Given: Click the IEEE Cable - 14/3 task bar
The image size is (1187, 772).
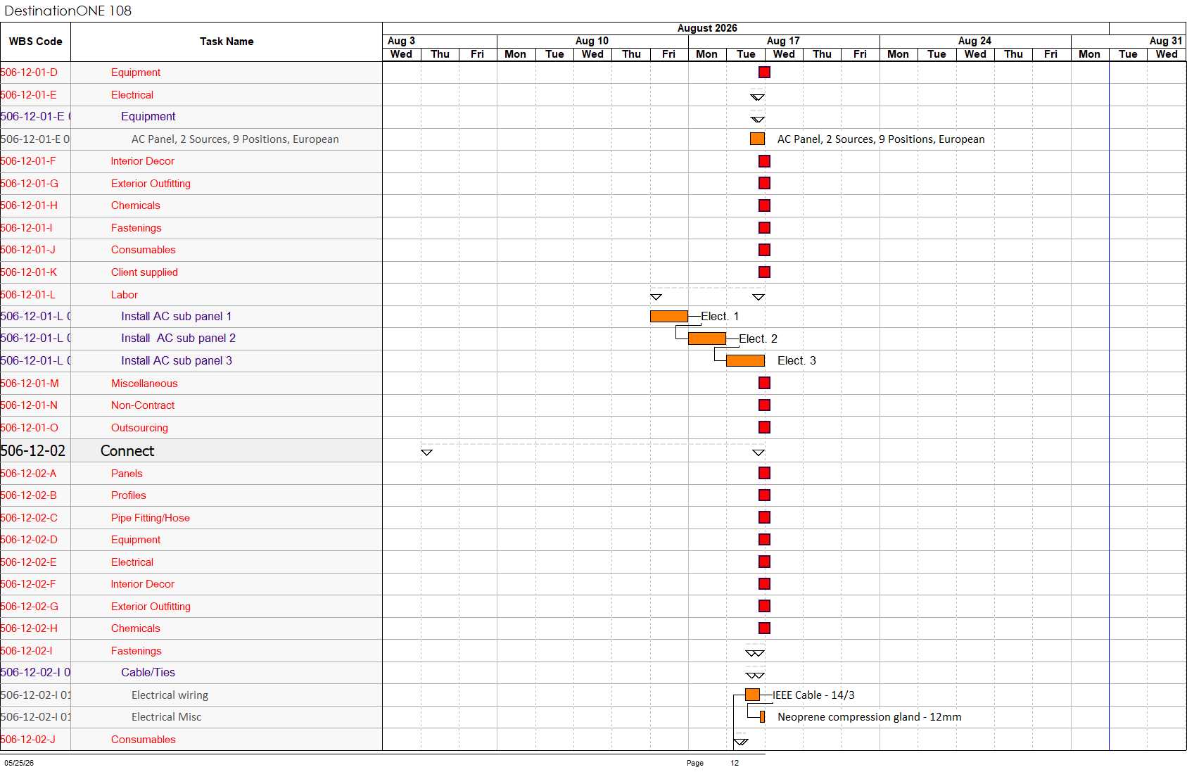Looking at the screenshot, I should 752,695.
